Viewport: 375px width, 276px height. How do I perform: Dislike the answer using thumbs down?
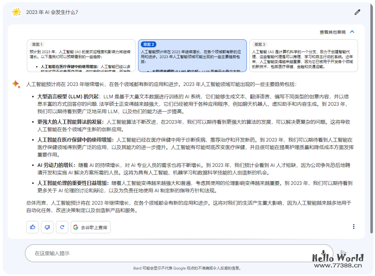coord(47,227)
